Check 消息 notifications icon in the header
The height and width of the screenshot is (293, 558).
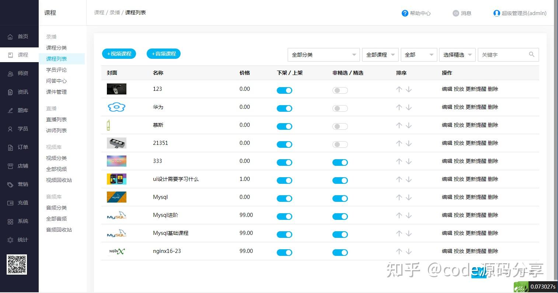456,13
